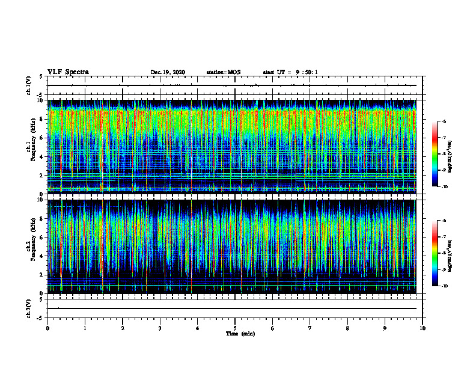The width and height of the screenshot is (476, 368).
Task: Click the time-axis tick label "8"
Action: [347, 328]
